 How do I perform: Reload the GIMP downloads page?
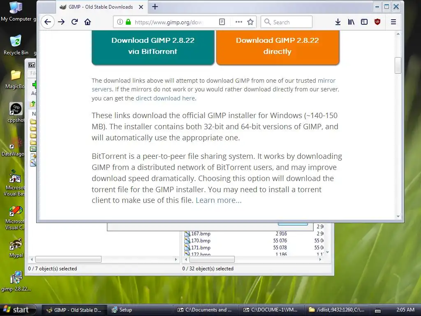click(x=75, y=22)
